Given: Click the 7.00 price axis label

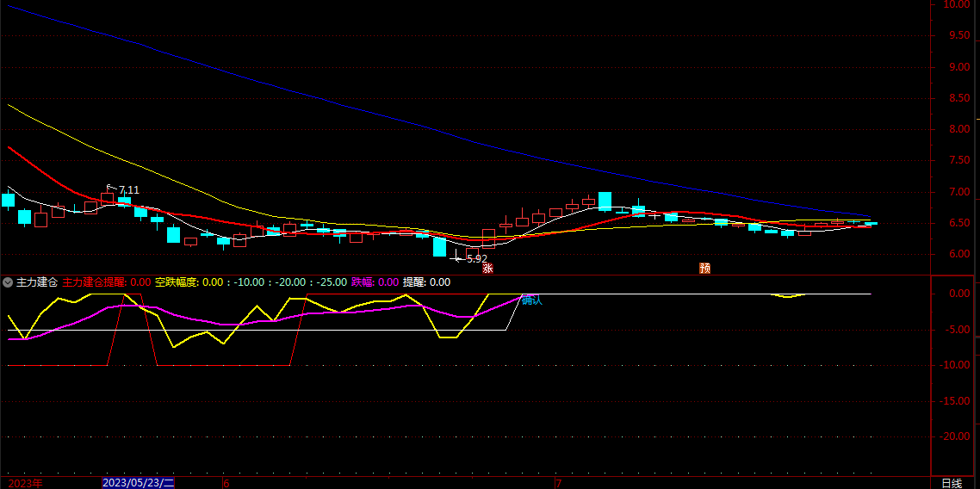Looking at the screenshot, I should [959, 192].
